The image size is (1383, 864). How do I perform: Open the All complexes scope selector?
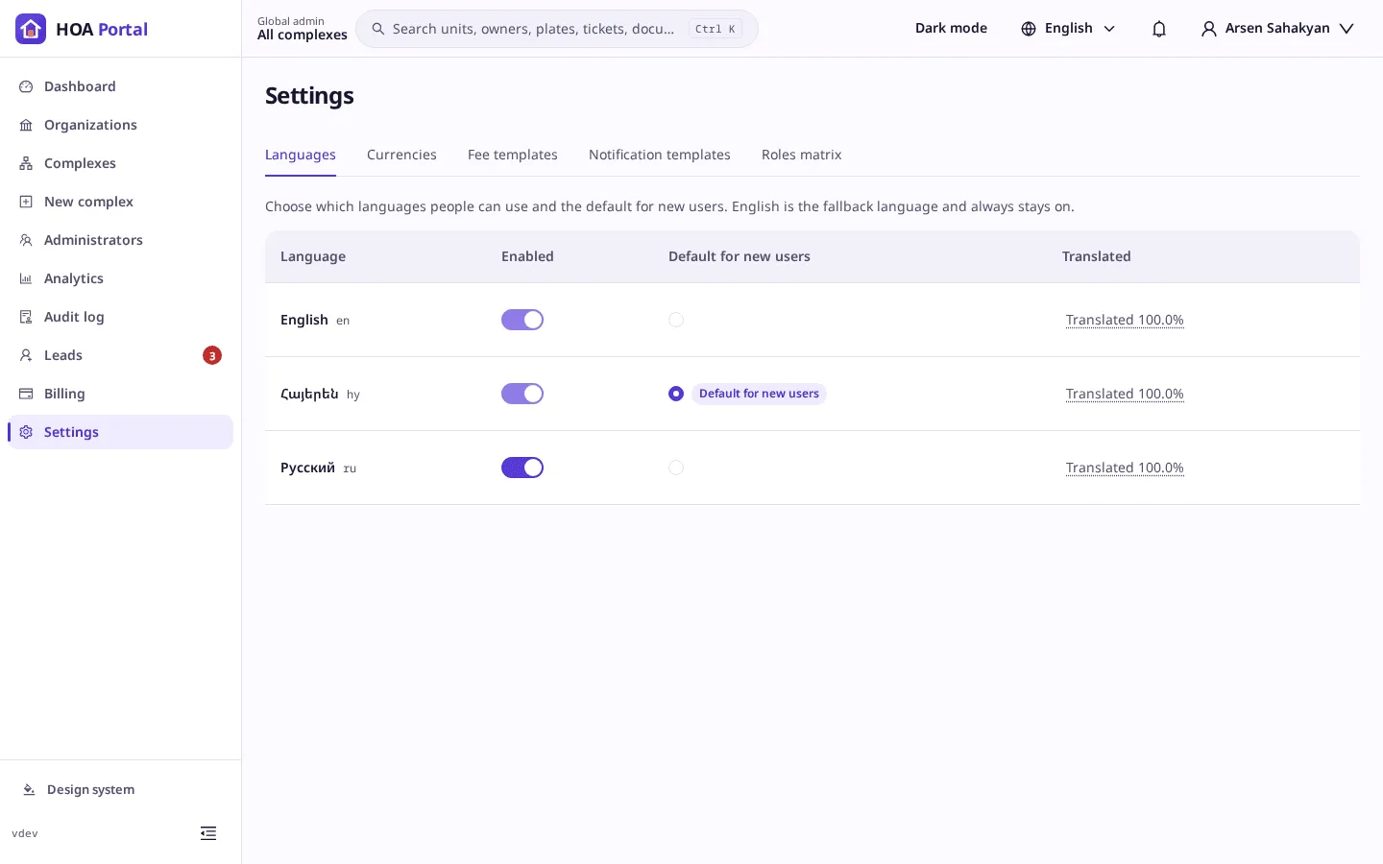click(x=303, y=29)
